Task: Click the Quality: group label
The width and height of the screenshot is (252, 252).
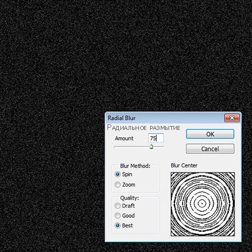Action: pos(129,198)
